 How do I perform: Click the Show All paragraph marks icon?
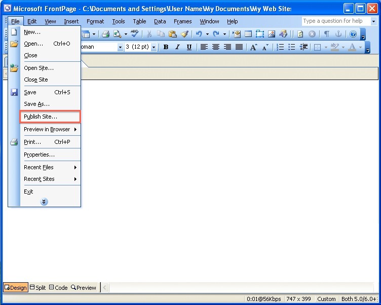click(x=327, y=34)
